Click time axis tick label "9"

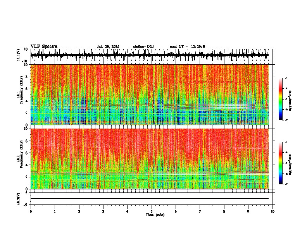(x=248, y=211)
